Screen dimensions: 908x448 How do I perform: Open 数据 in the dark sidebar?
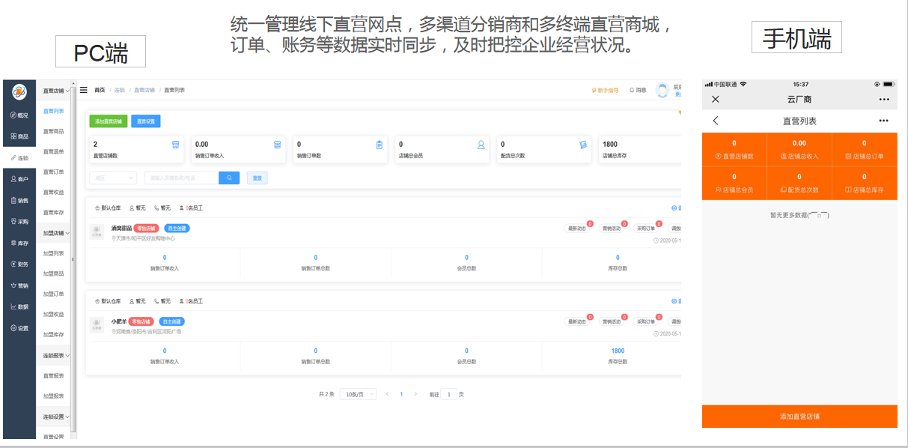(x=19, y=306)
